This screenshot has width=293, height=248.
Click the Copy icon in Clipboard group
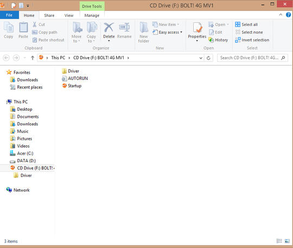(8, 27)
